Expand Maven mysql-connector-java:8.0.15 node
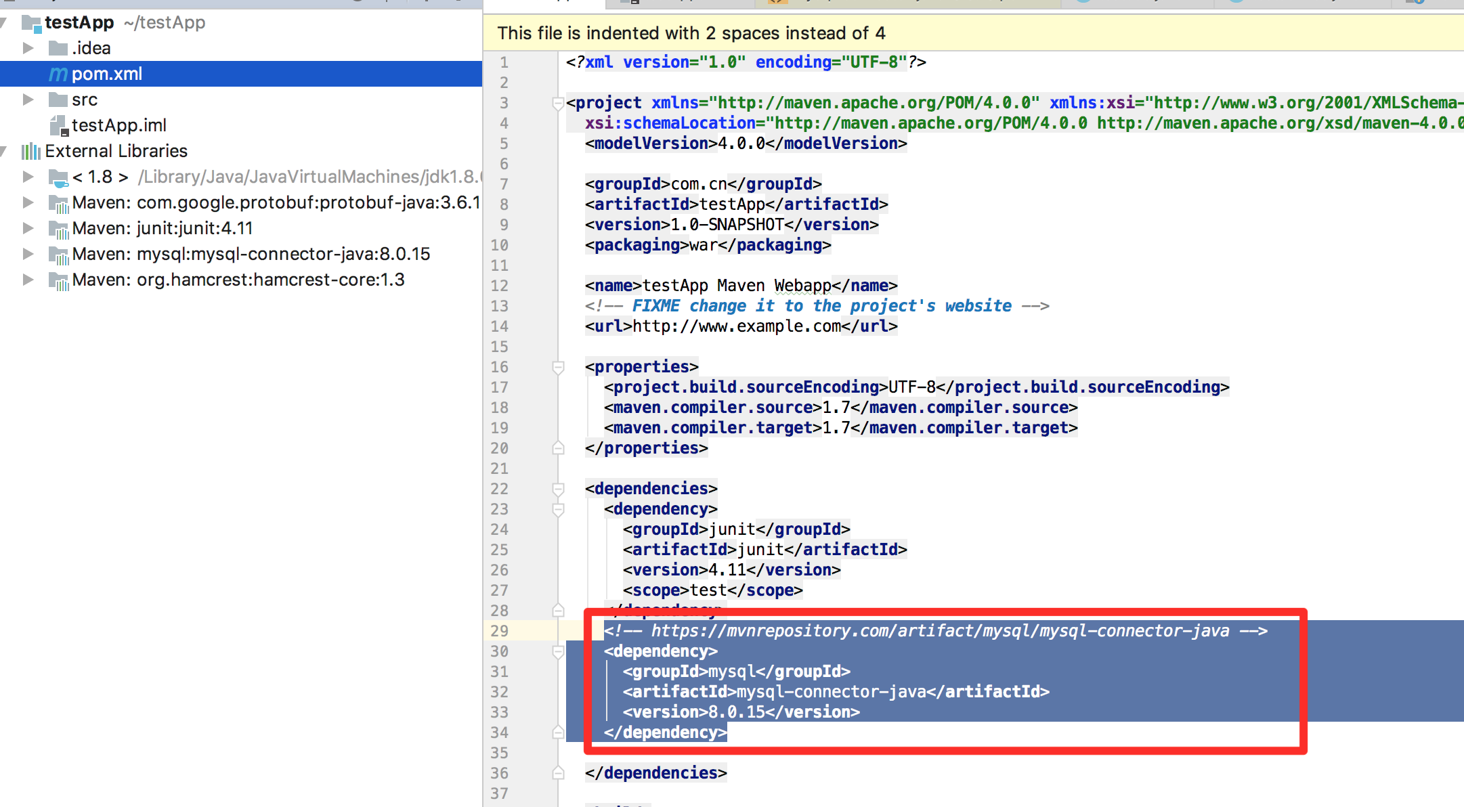Image resolution: width=1464 pixels, height=807 pixels. (x=28, y=254)
